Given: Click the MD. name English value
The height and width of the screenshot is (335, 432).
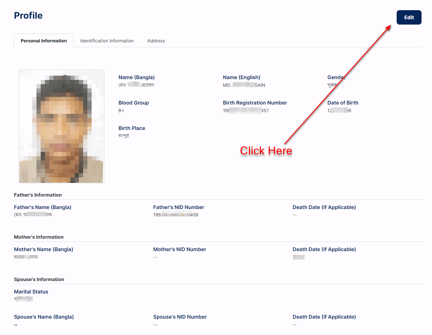Looking at the screenshot, I should pyautogui.click(x=244, y=85).
